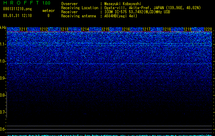Select the 0901311210.png filename text
The height and width of the screenshot is (136, 215).
point(17,9)
